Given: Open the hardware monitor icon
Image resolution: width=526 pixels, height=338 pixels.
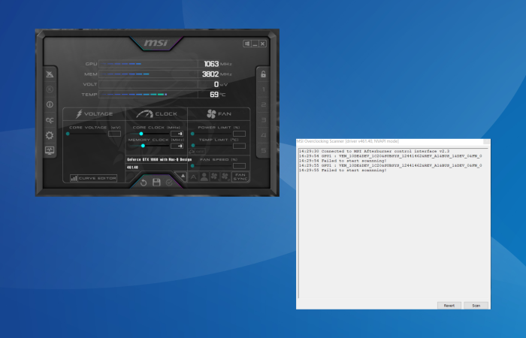Looking at the screenshot, I should [x=50, y=150].
